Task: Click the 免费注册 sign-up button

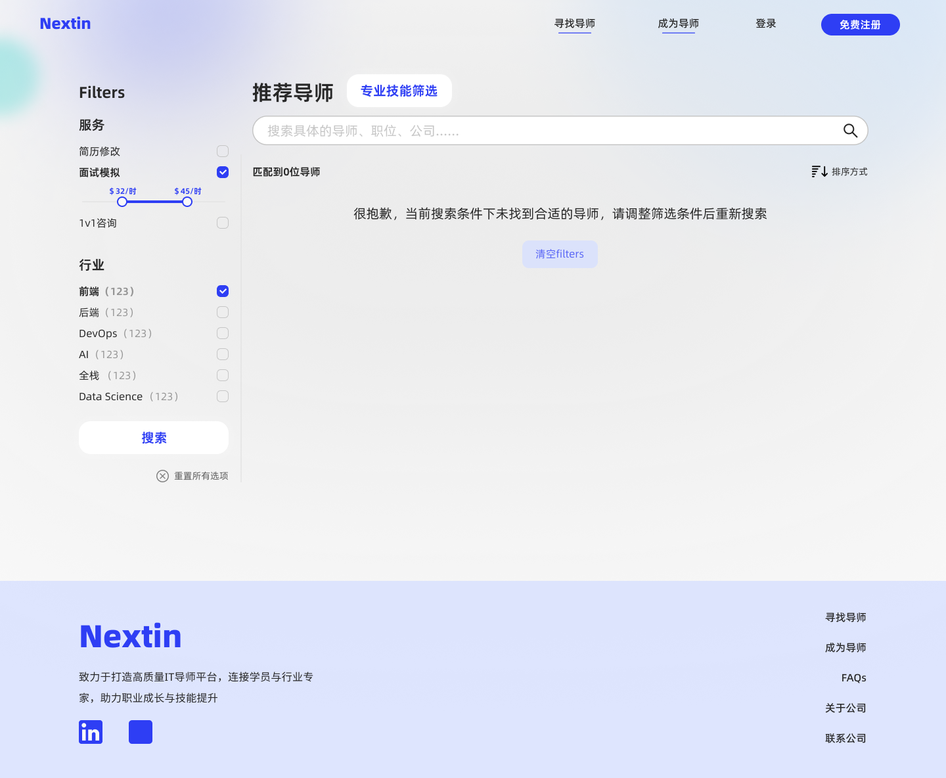Action: (860, 25)
